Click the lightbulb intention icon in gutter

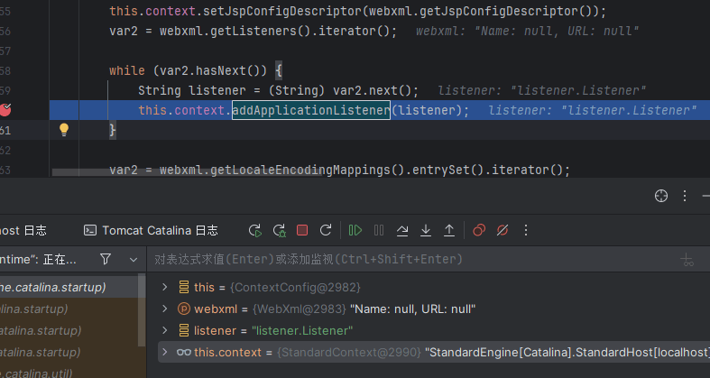64,130
